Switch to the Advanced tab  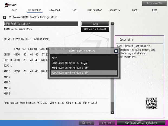click(54, 10)
